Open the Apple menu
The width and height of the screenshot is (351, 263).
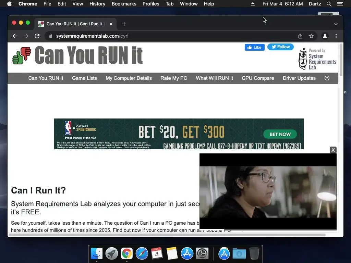pyautogui.click(x=9, y=4)
